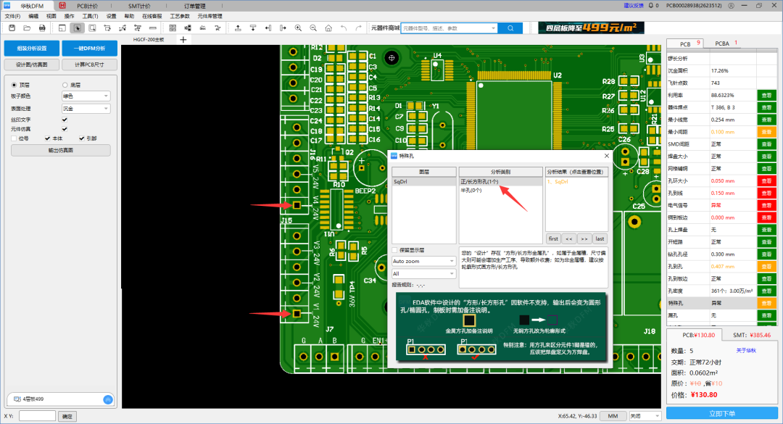Click the net routing toolbar icon
Viewport: 783px width, 424px height.
pyautogui.click(x=123, y=28)
